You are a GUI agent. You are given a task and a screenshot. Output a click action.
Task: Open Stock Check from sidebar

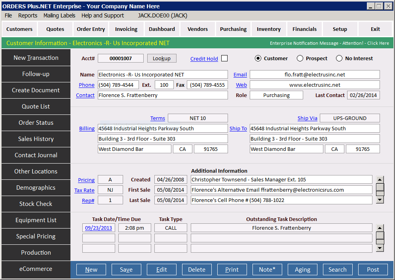coord(36,204)
